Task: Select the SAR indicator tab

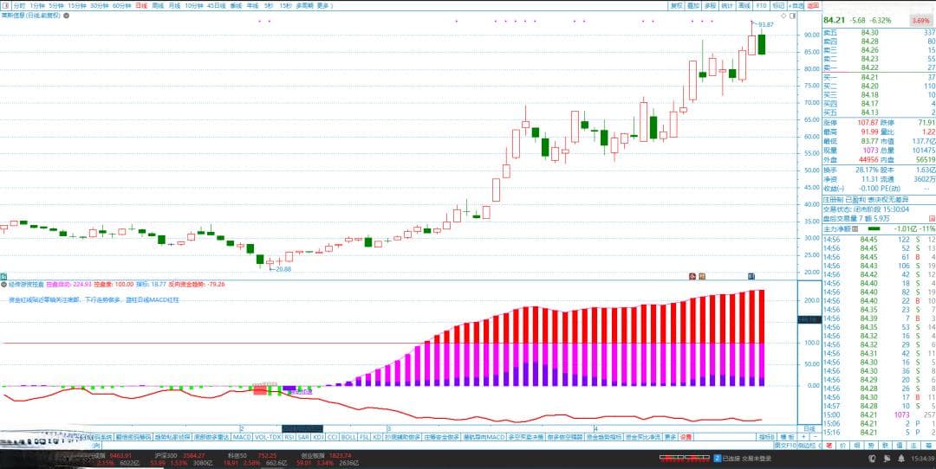Action: [303, 437]
